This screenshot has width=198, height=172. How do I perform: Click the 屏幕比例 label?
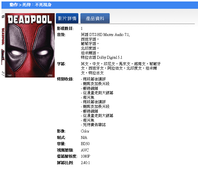pyautogui.click(x=65, y=163)
